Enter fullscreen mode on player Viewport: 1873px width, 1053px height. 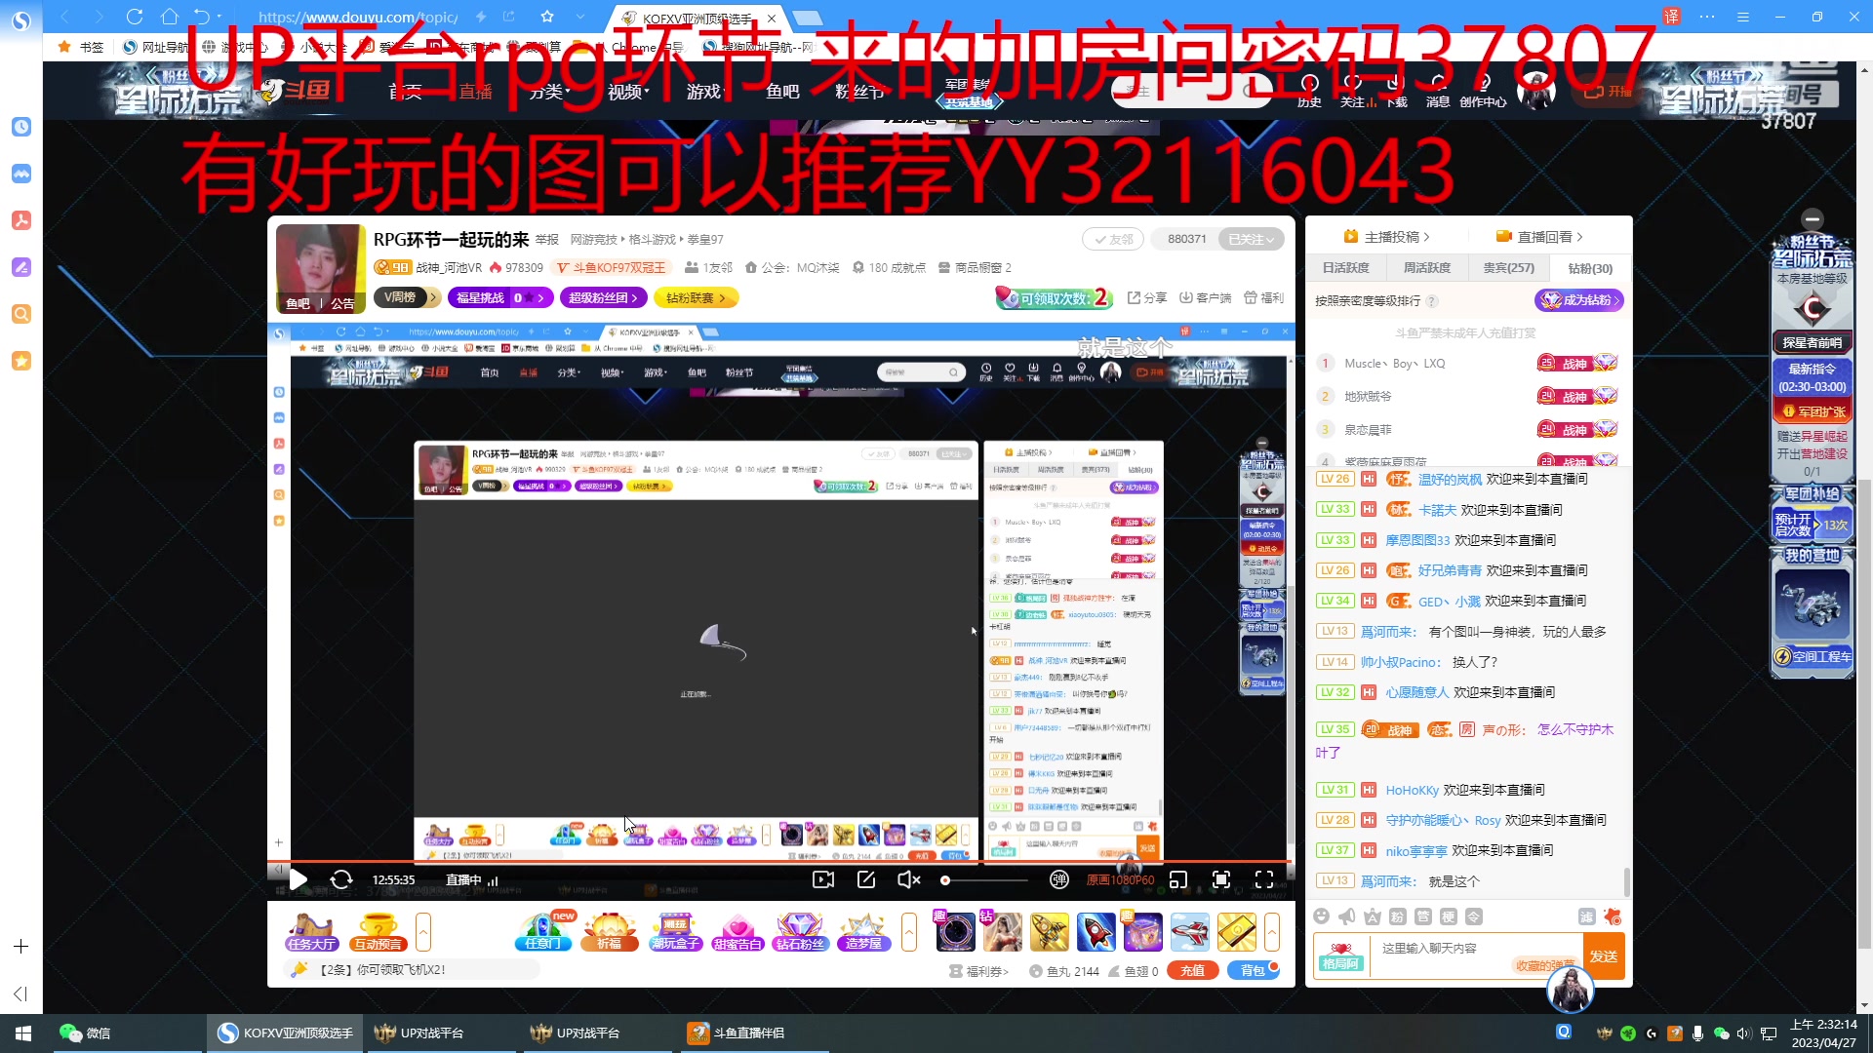1264,879
